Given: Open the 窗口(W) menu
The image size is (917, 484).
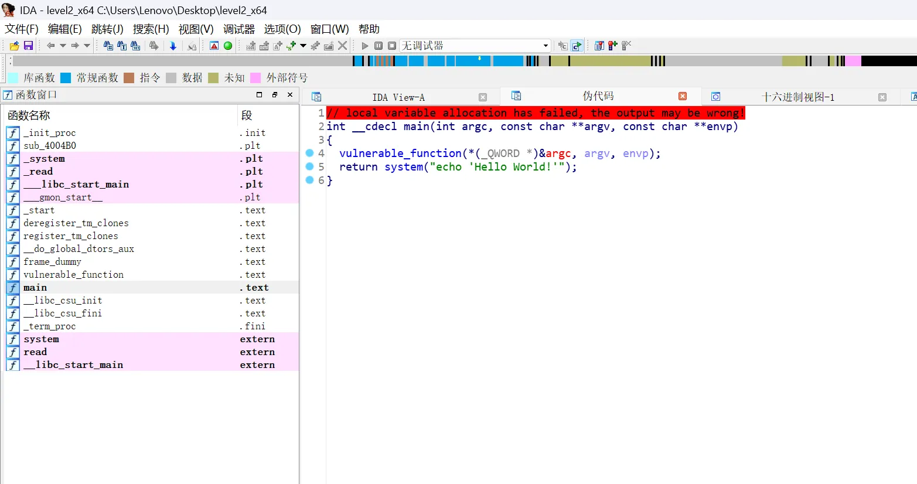Looking at the screenshot, I should pyautogui.click(x=329, y=29).
